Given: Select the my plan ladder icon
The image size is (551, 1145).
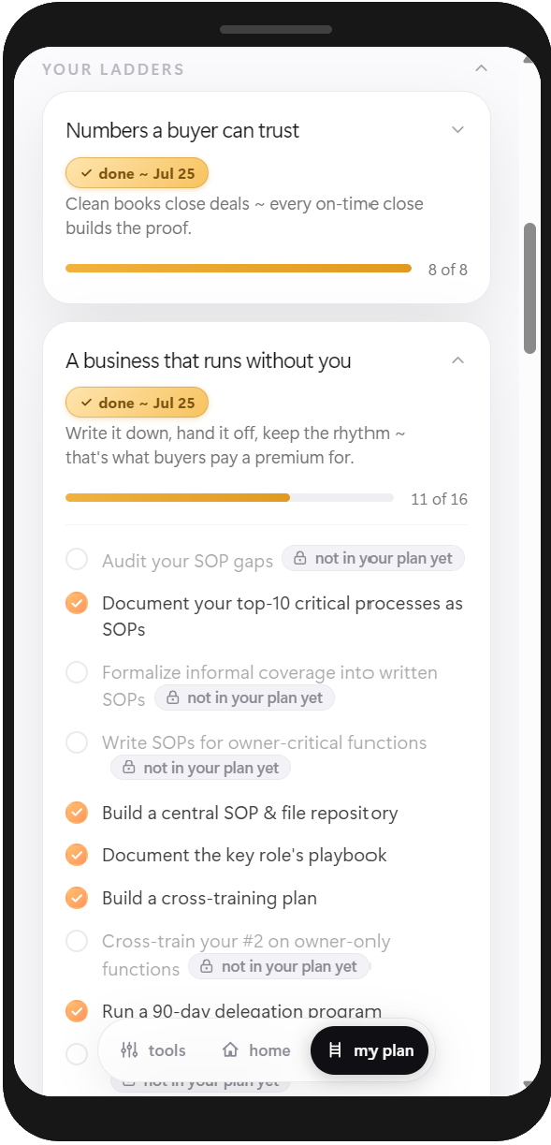Looking at the screenshot, I should click(335, 1050).
